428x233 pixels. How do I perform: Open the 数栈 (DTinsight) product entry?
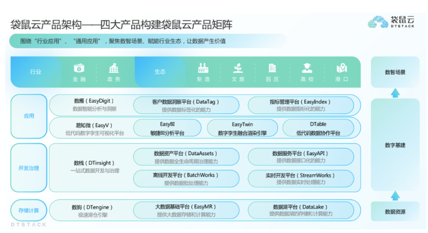tap(94, 167)
